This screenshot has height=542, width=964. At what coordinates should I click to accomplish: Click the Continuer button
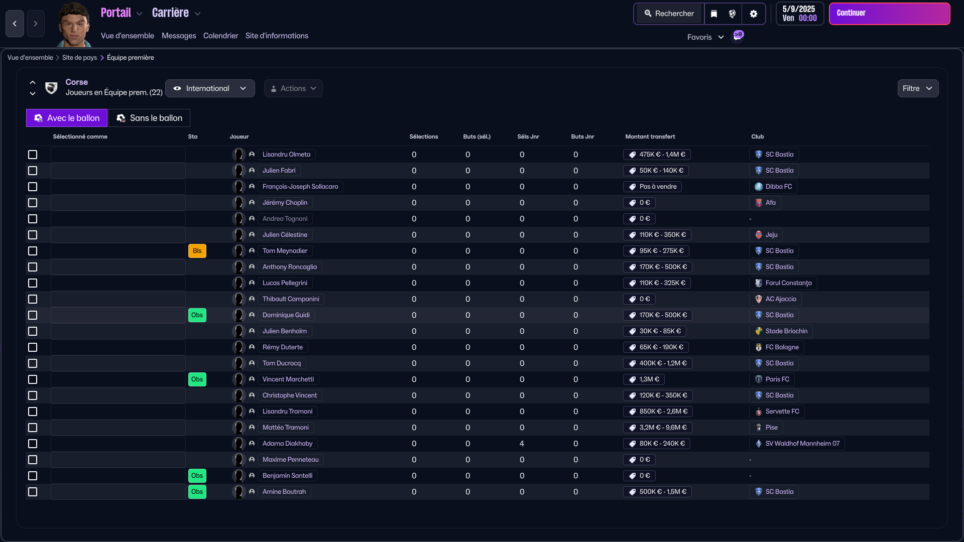(x=889, y=14)
